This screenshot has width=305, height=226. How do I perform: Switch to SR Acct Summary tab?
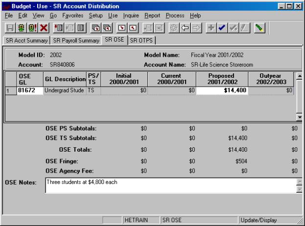pyautogui.click(x=26, y=41)
